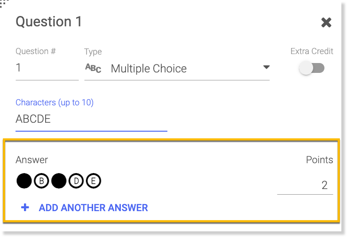347x237 pixels.
Task: Enable the Extra Credit switch
Action: pyautogui.click(x=312, y=69)
